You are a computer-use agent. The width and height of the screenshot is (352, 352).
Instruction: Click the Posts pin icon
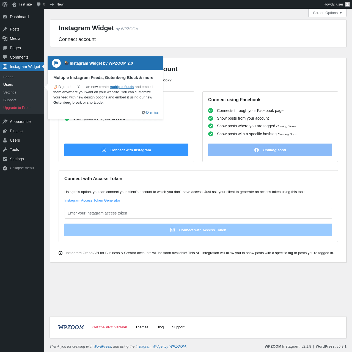click(5, 29)
